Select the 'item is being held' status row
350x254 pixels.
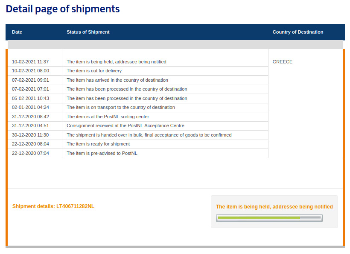coord(117,62)
